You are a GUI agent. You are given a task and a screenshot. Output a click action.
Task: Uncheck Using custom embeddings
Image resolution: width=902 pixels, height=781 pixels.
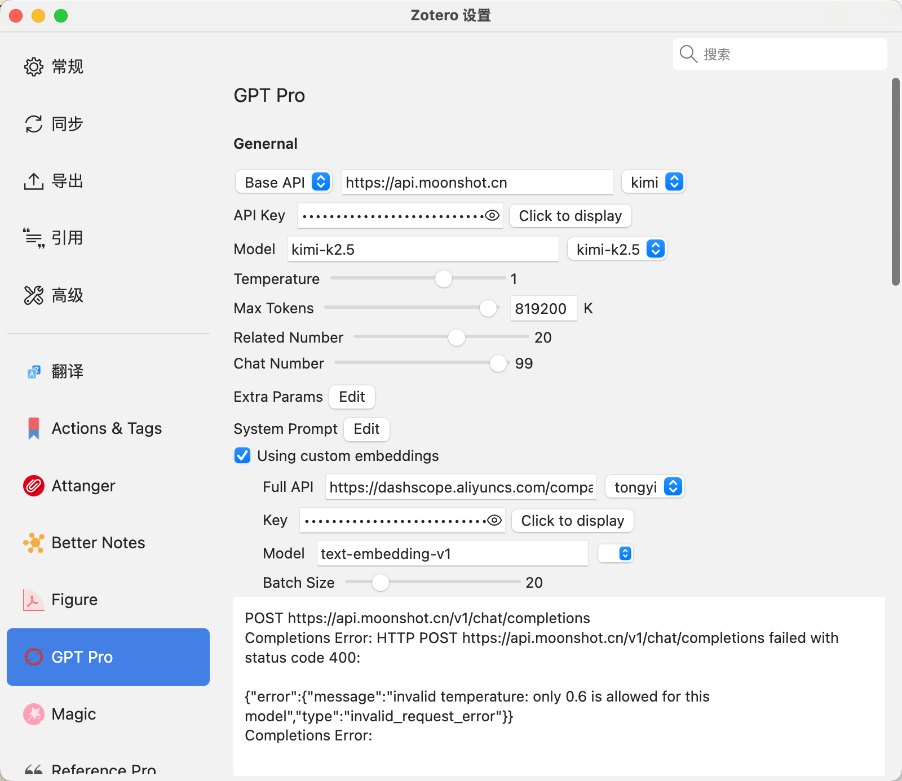pyautogui.click(x=242, y=455)
